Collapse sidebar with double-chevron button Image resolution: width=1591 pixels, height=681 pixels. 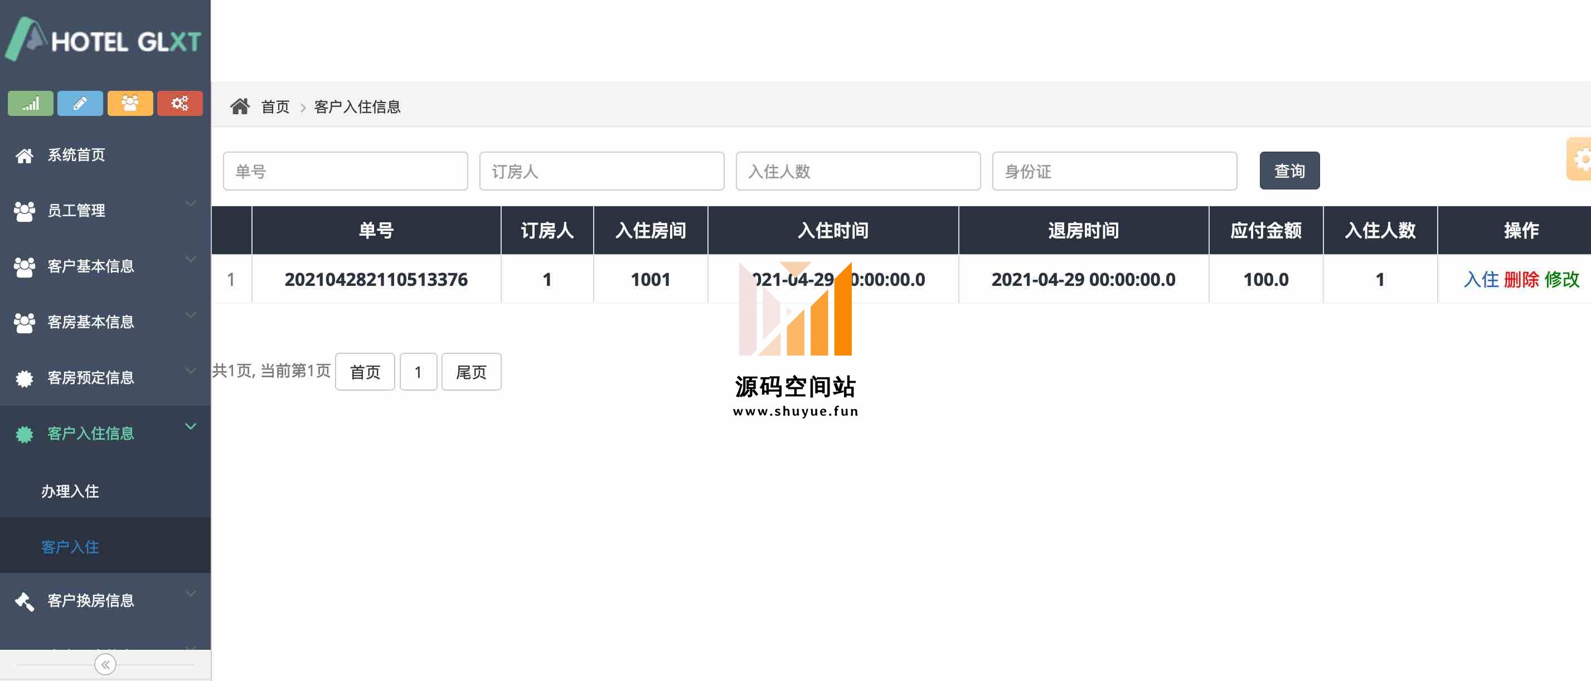[105, 664]
